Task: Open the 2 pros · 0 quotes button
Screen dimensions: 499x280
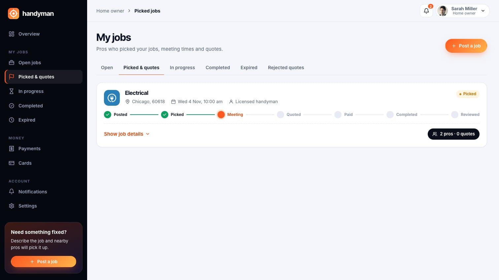Action: [453, 134]
